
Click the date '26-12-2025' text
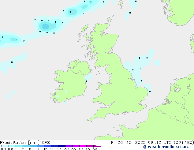pos(131,143)
